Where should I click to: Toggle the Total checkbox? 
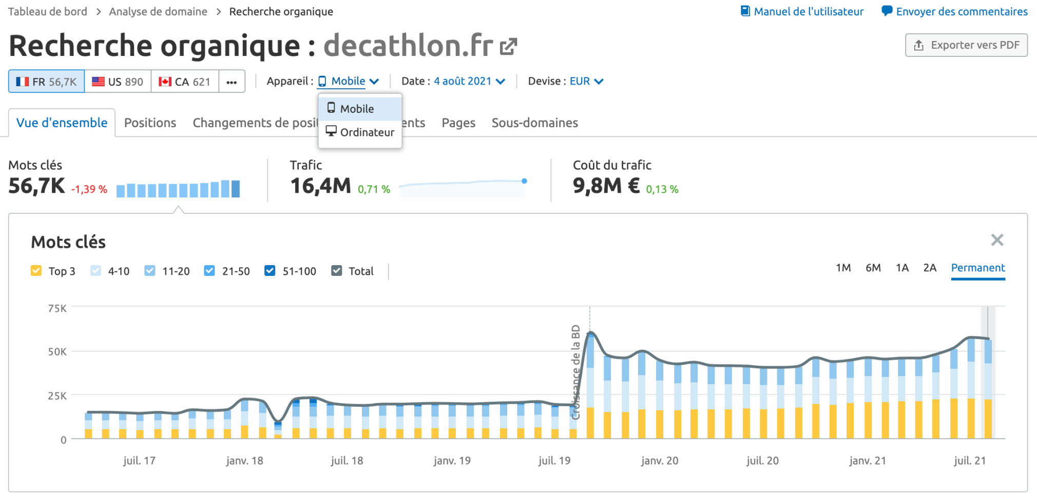337,271
